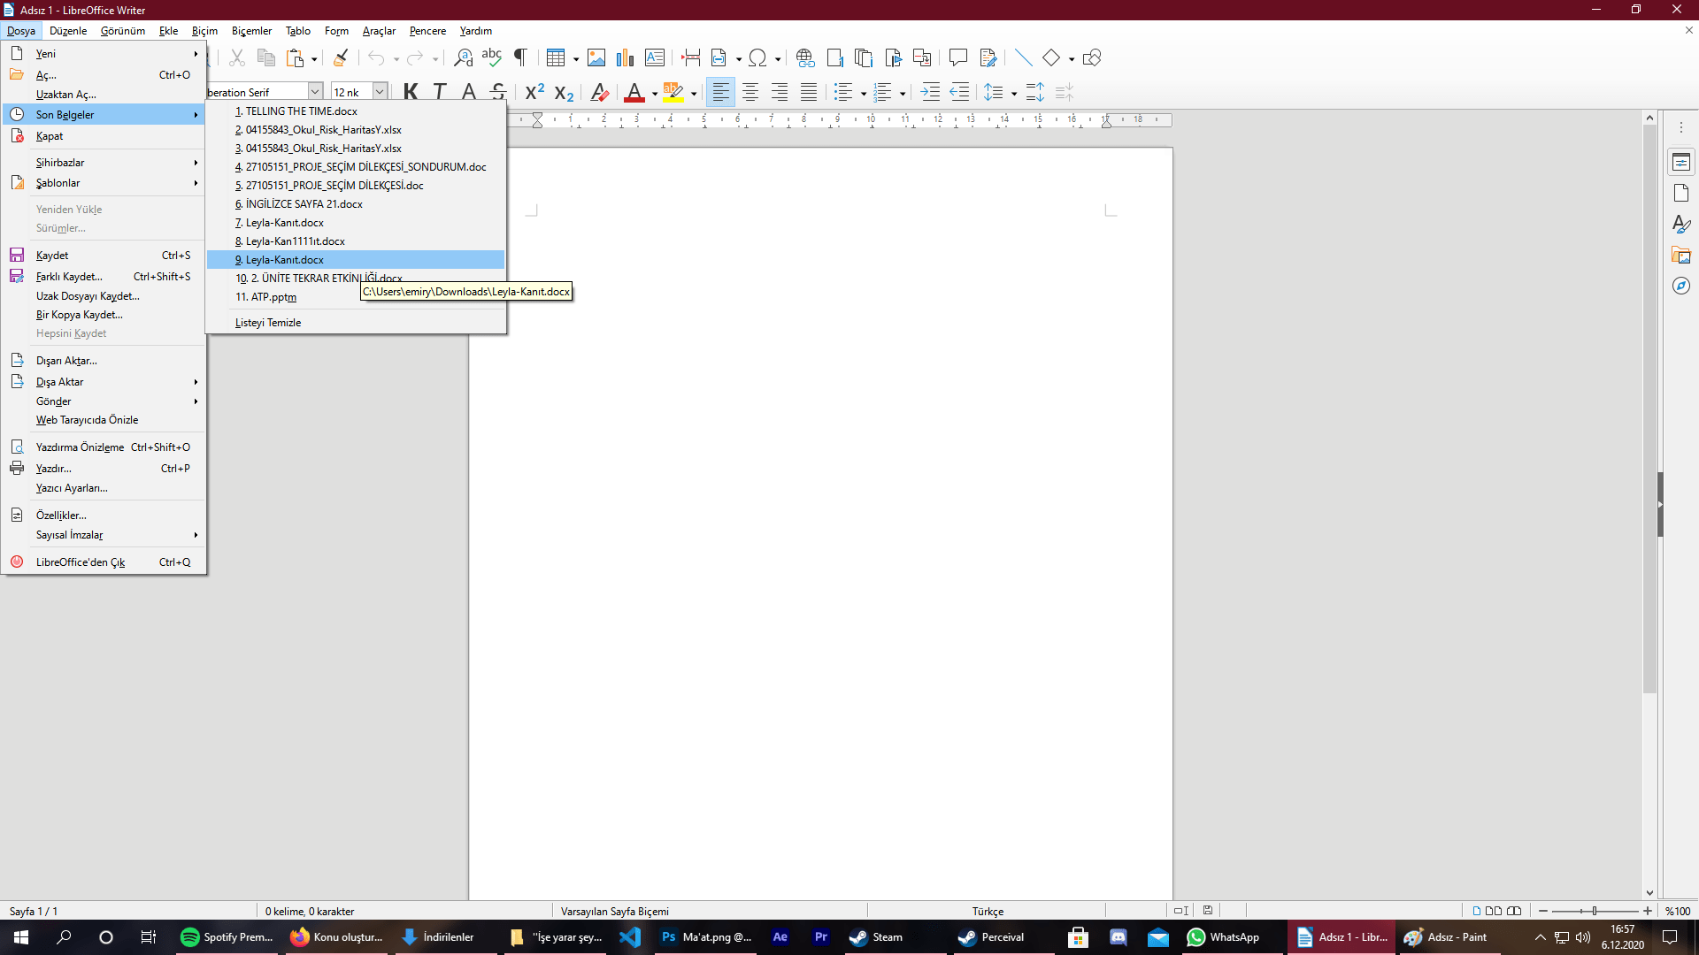Click the Insert Chart icon
Image resolution: width=1699 pixels, height=955 pixels.
625,58
